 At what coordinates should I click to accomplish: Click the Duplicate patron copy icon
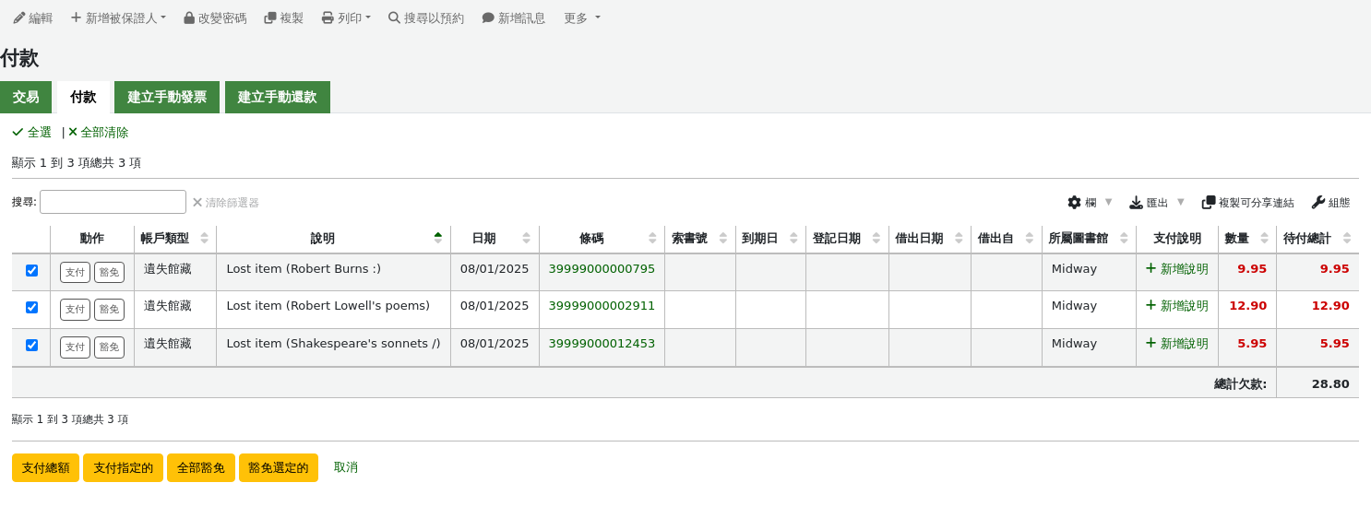270,18
